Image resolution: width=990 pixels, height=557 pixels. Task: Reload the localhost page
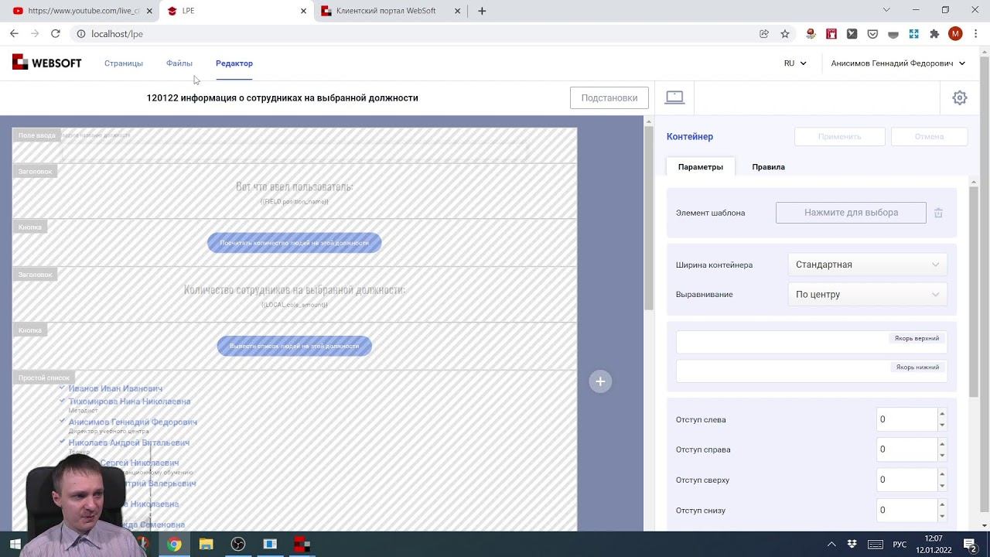[x=56, y=34]
